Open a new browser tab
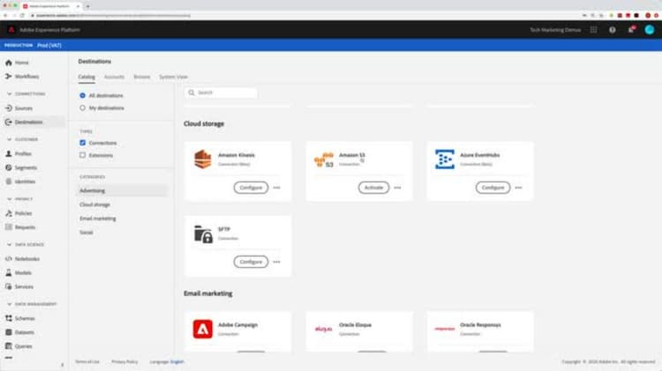The height and width of the screenshot is (371, 662). click(87, 6)
